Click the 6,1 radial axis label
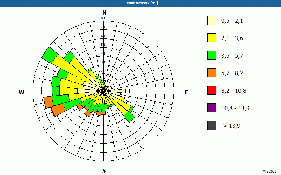281x175 pixels. [x=103, y=36]
